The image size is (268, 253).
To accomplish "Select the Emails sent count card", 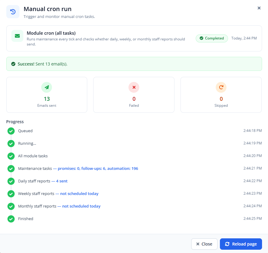I will pyautogui.click(x=47, y=95).
